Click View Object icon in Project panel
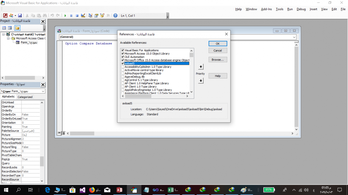Image resolution: width=348 pixels, height=195 pixels. pyautogui.click(x=10, y=28)
